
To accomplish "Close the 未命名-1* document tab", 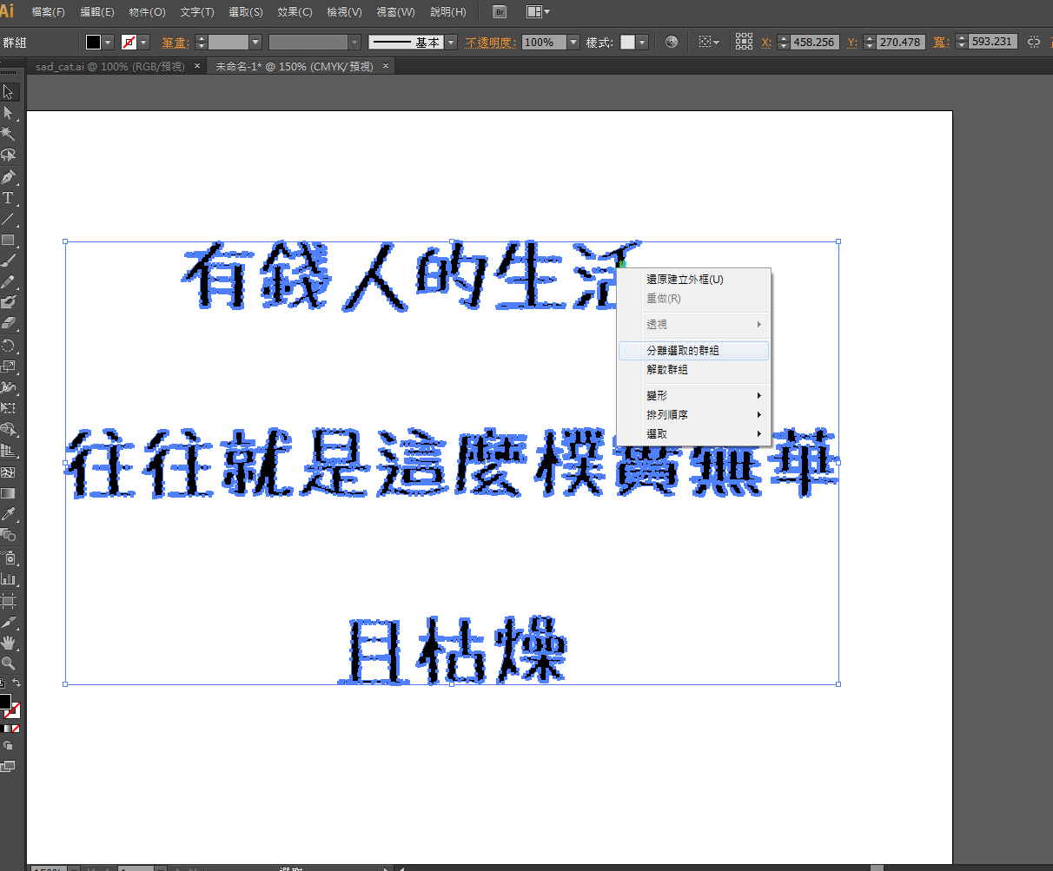I will click(386, 66).
